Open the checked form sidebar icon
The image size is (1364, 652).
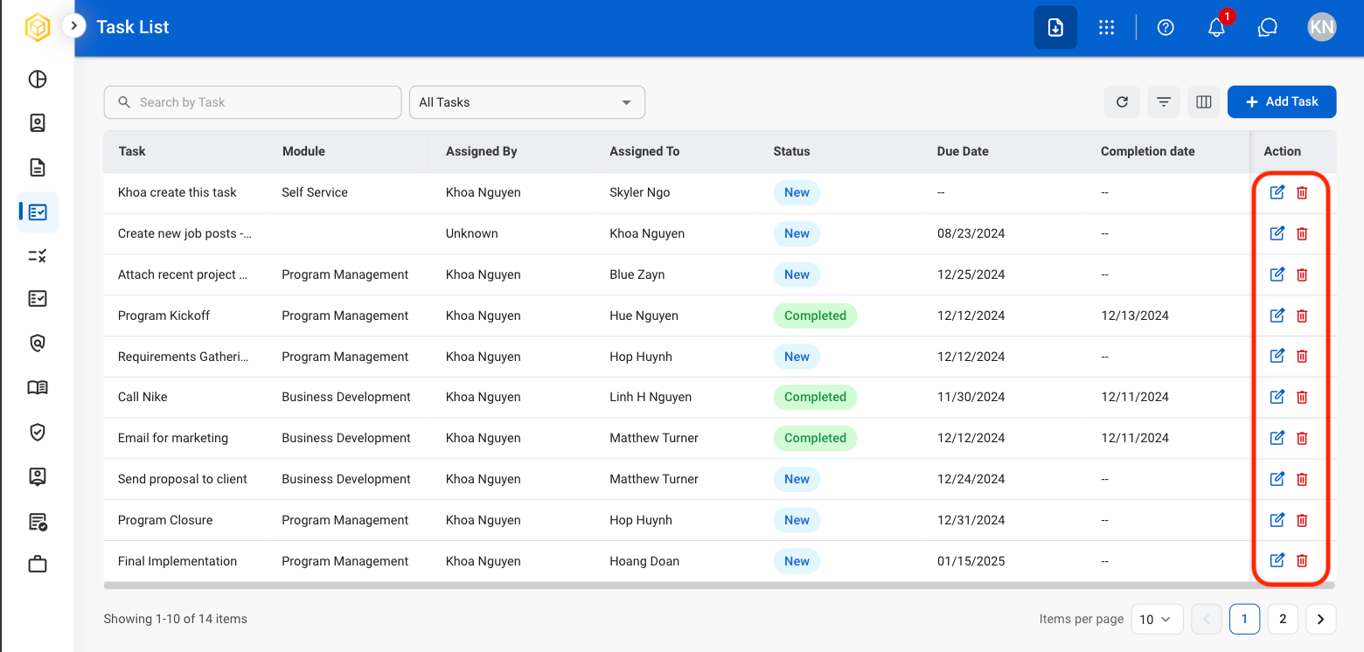[38, 299]
